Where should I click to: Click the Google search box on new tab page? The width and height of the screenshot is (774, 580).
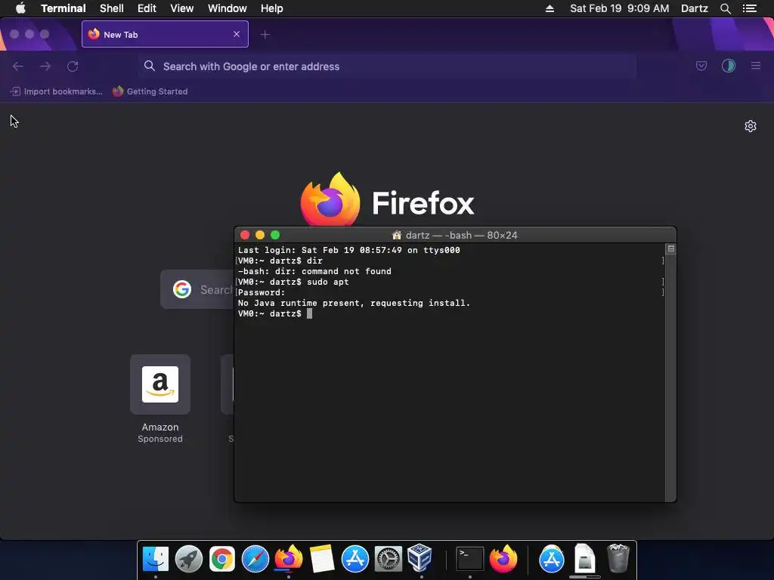(197, 289)
